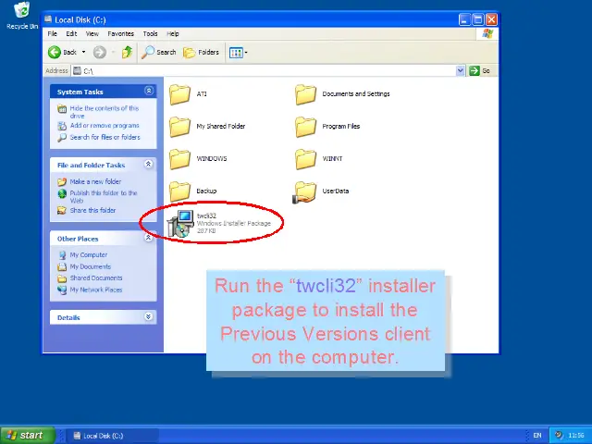Click the Windows Start button
This screenshot has height=444, width=592.
(x=28, y=436)
